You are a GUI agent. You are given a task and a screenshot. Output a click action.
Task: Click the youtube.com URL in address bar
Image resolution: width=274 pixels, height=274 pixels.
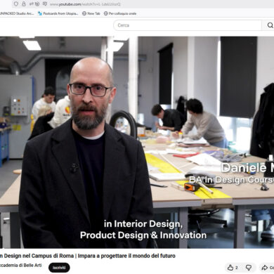tap(85, 4)
